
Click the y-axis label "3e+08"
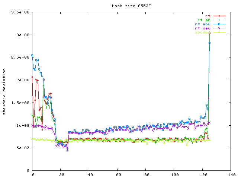pyautogui.click(x=23, y=35)
